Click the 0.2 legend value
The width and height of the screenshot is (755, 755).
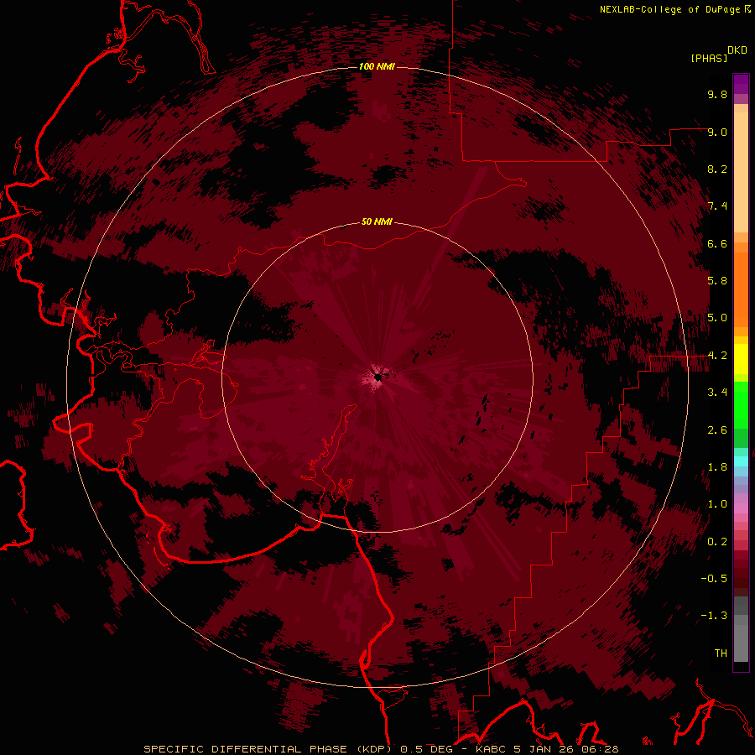(717, 542)
